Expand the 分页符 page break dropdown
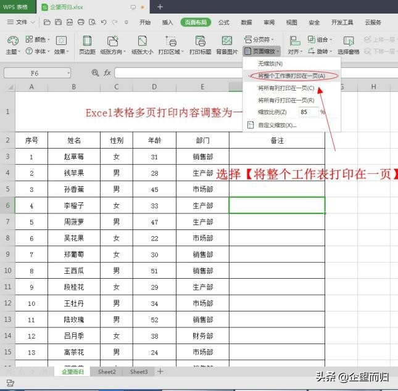 coord(259,39)
